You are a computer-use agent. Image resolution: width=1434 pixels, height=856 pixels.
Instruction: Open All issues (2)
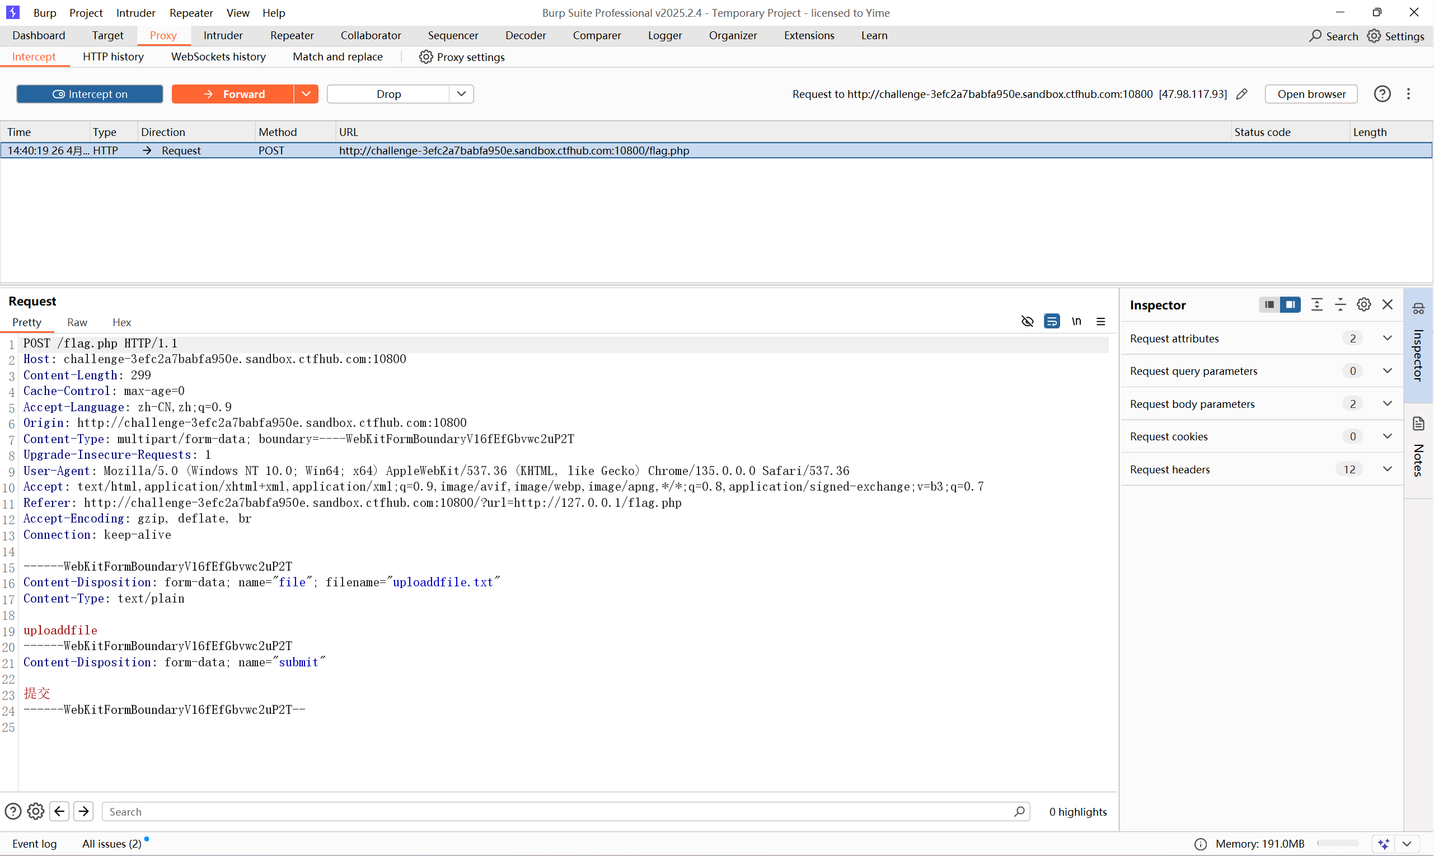[x=112, y=844]
